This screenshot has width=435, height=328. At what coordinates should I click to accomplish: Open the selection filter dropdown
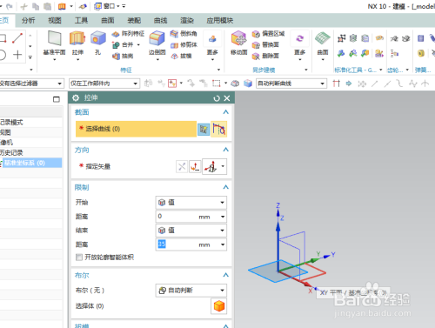coord(60,84)
